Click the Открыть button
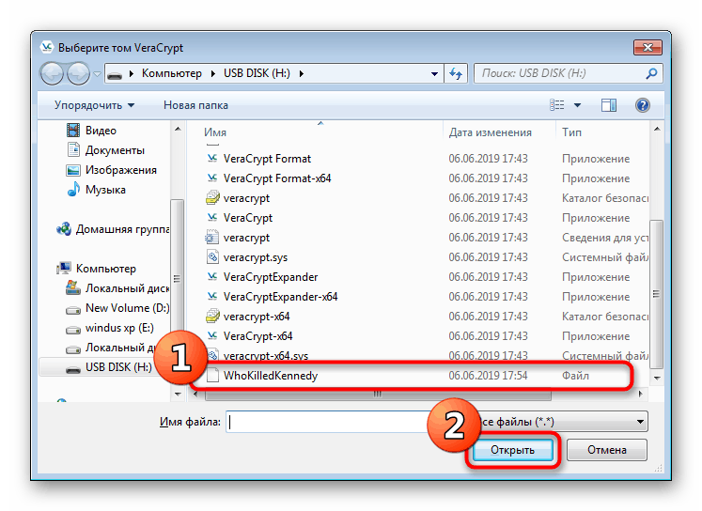This screenshot has height=511, width=702. [x=512, y=450]
